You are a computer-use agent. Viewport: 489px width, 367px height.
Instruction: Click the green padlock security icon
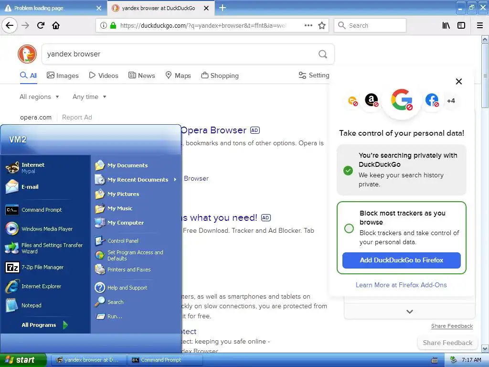[113, 25]
